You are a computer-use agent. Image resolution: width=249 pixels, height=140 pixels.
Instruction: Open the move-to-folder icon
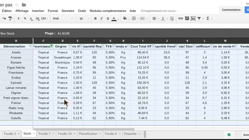coord(24,5)
